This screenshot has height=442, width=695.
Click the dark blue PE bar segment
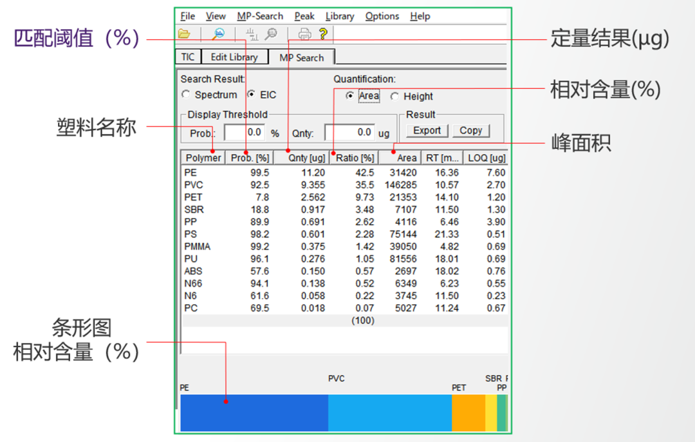coord(254,413)
